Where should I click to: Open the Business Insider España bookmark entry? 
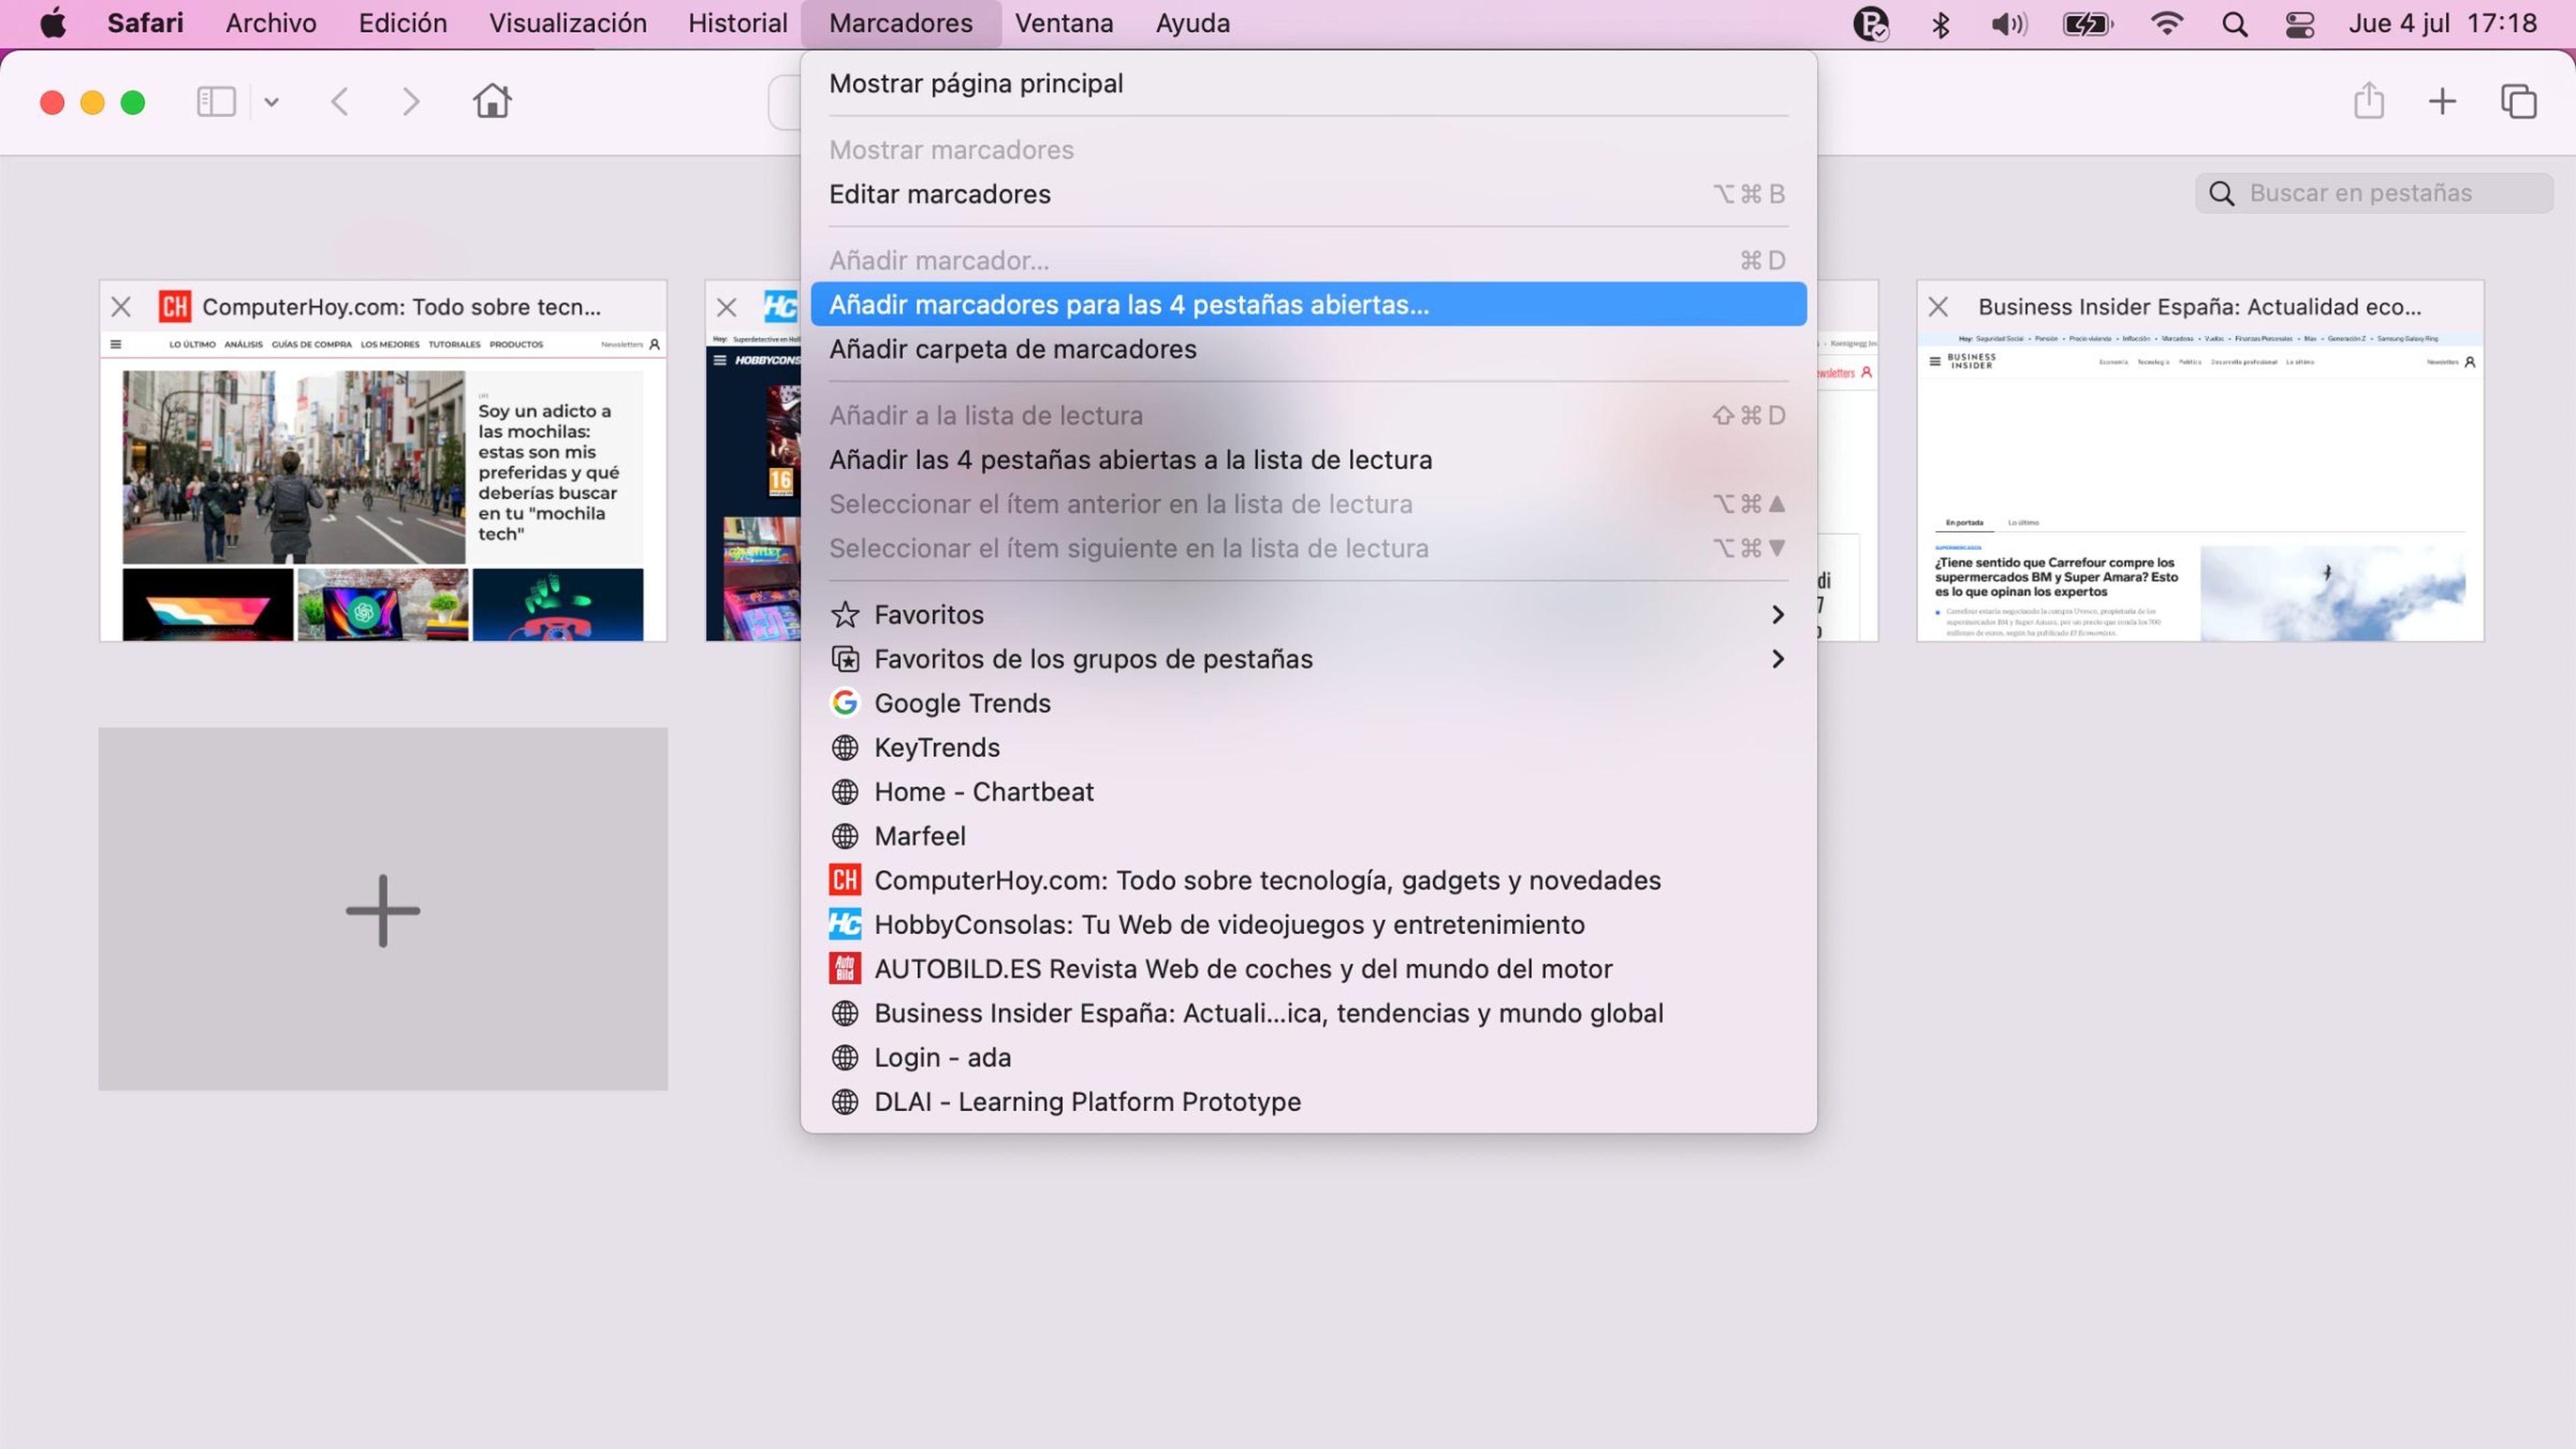click(1308, 1013)
